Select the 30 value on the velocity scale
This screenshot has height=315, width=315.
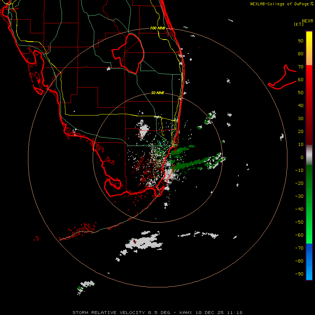[x=301, y=119]
